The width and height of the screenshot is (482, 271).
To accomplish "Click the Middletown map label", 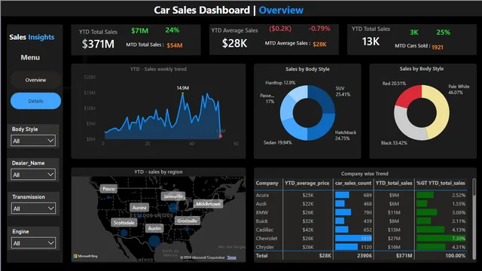I will (x=208, y=204).
